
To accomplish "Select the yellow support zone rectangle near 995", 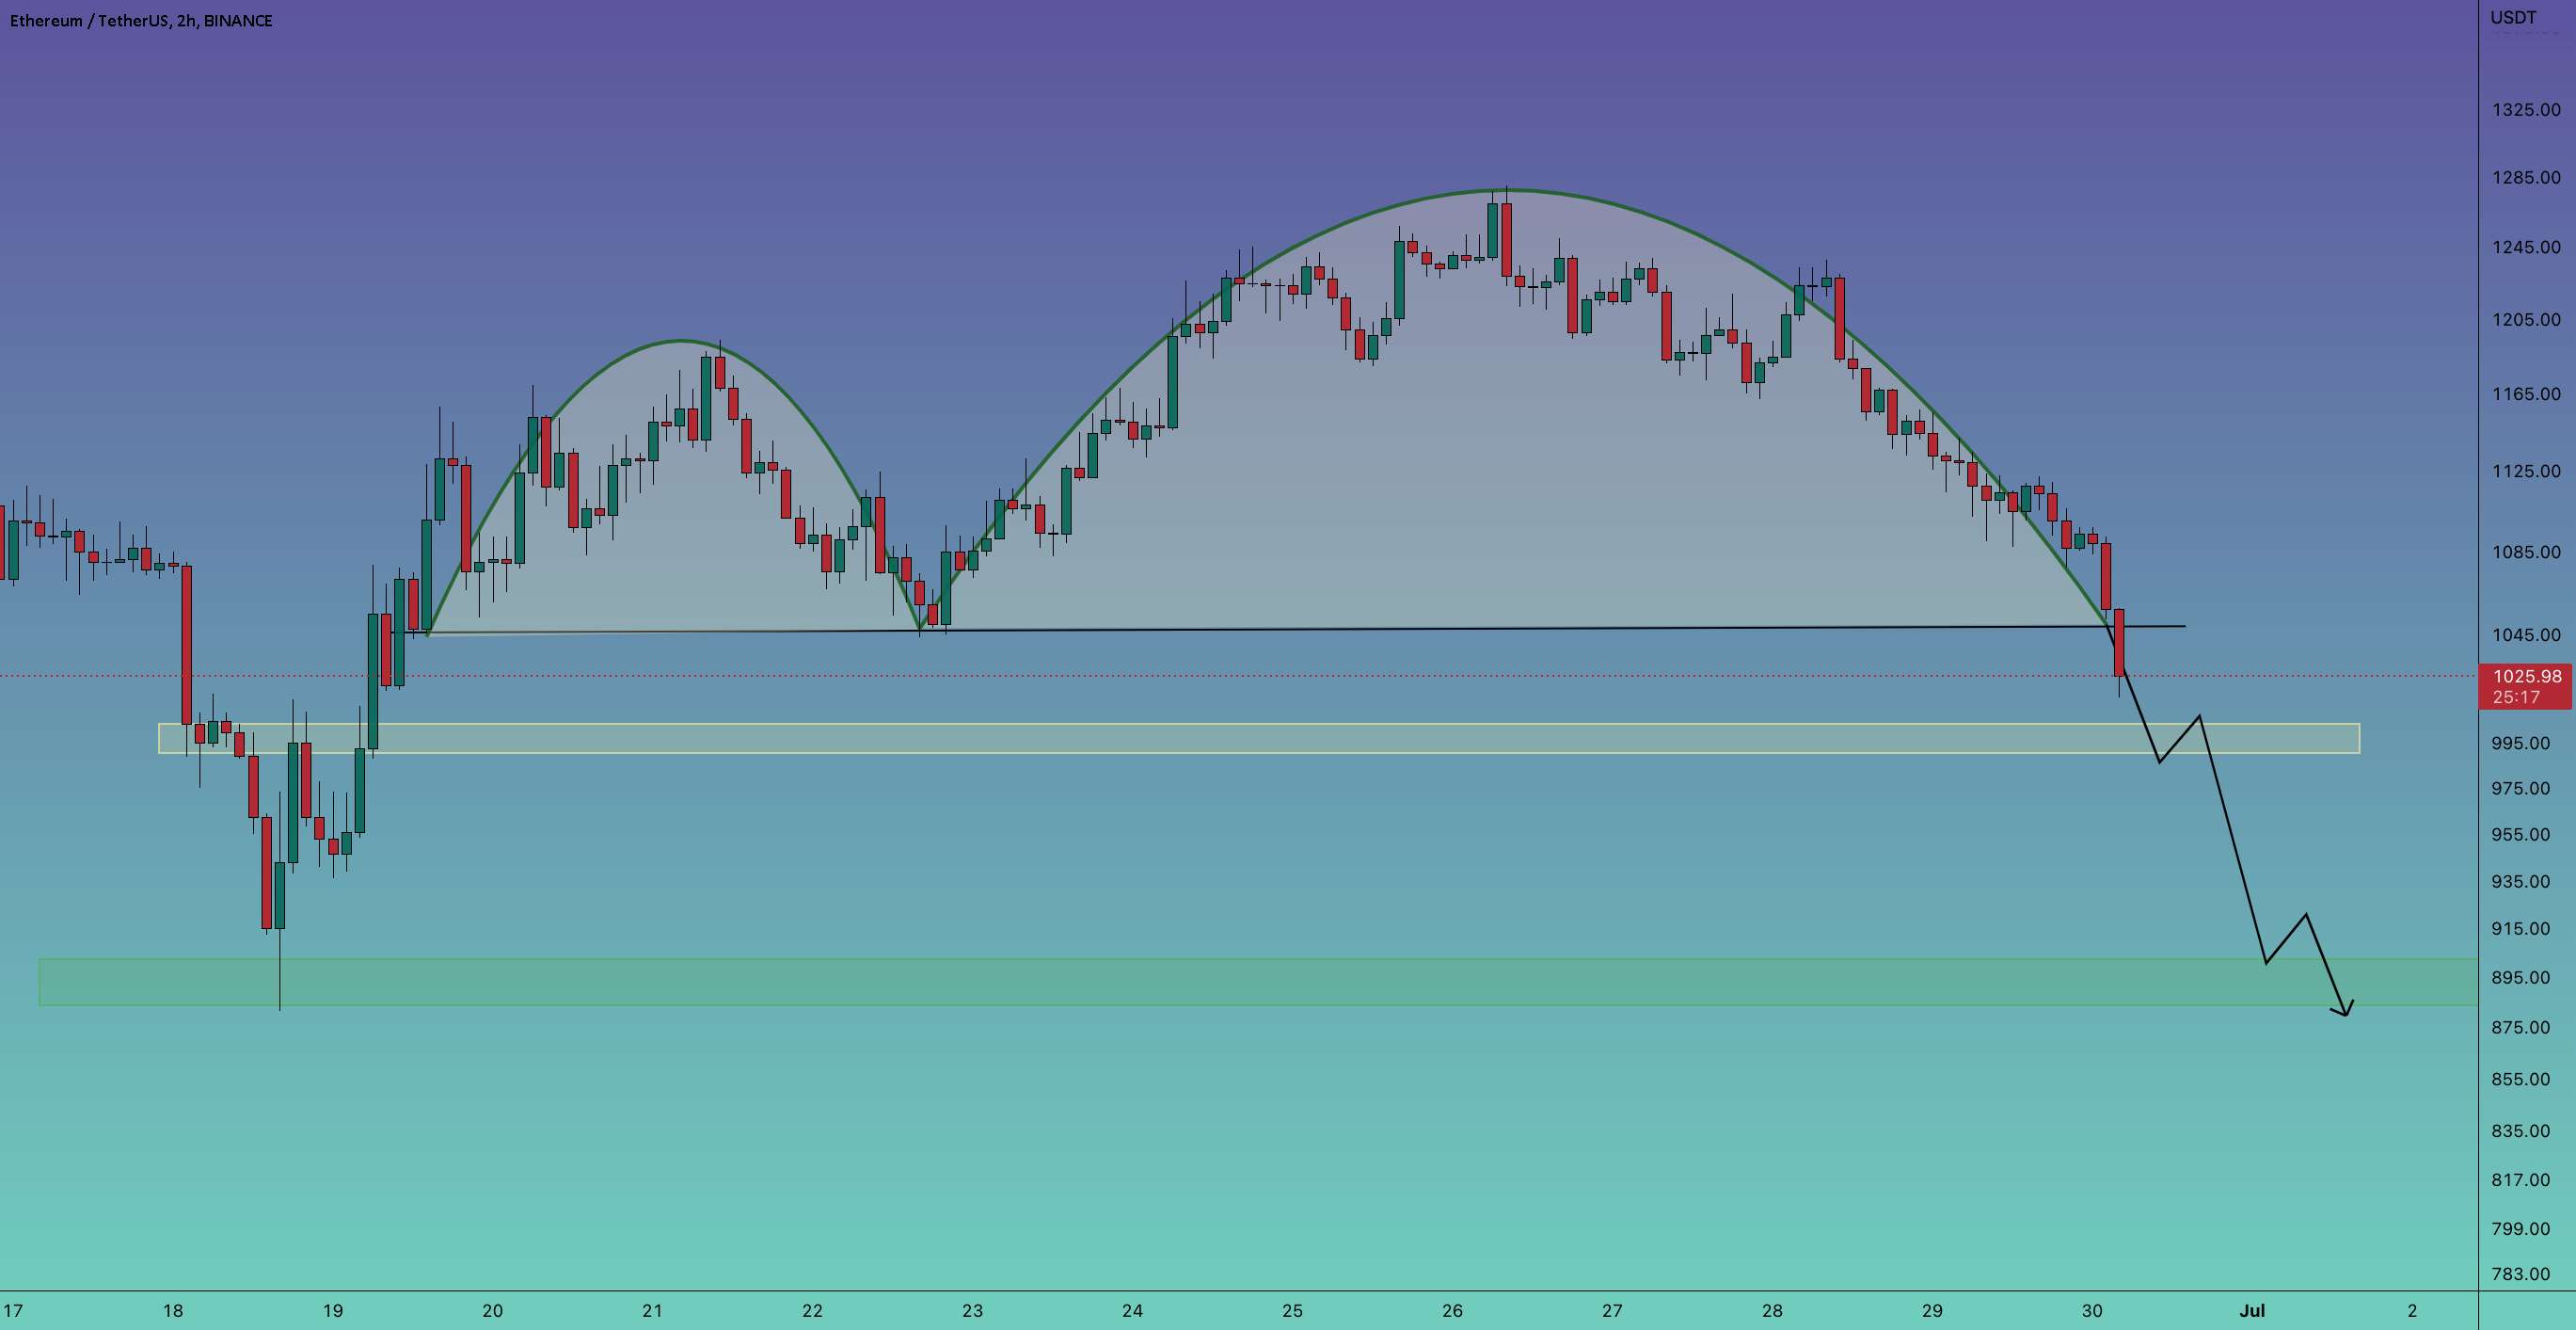I will tap(1259, 738).
